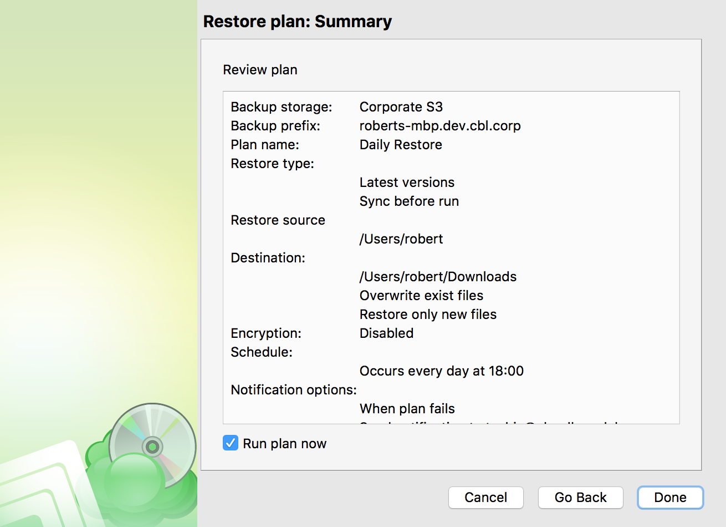Select the /Users/robert restore source path
The width and height of the screenshot is (726, 527).
click(x=401, y=239)
